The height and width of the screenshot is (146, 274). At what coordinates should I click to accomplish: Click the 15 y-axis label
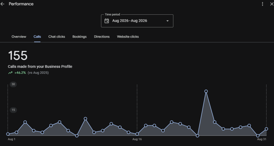click(13, 110)
